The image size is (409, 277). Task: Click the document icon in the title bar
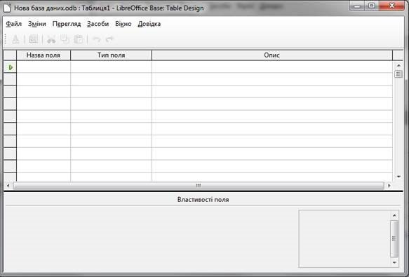pyautogui.click(x=7, y=8)
